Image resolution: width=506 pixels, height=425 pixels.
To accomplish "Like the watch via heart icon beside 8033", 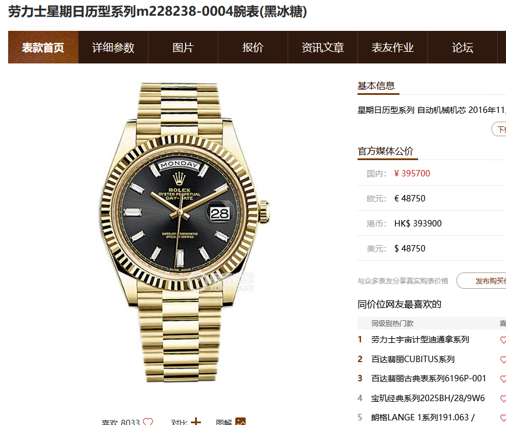I will point(148,422).
